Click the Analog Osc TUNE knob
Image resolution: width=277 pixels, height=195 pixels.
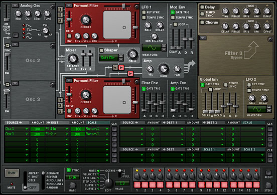(x=47, y=13)
